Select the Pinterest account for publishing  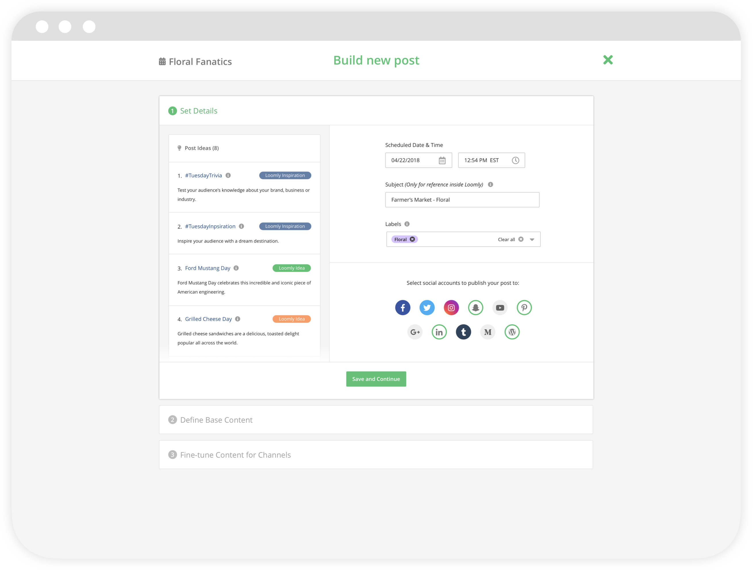524,308
